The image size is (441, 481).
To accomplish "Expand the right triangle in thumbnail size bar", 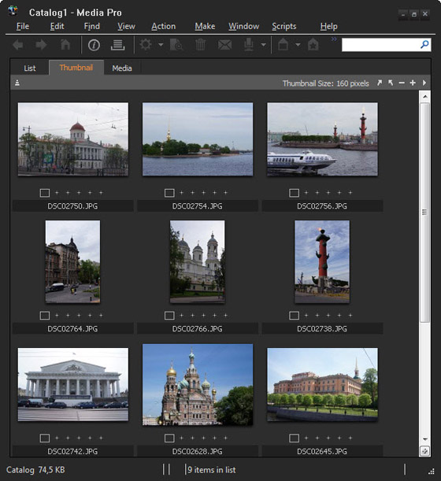I will click(x=424, y=83).
